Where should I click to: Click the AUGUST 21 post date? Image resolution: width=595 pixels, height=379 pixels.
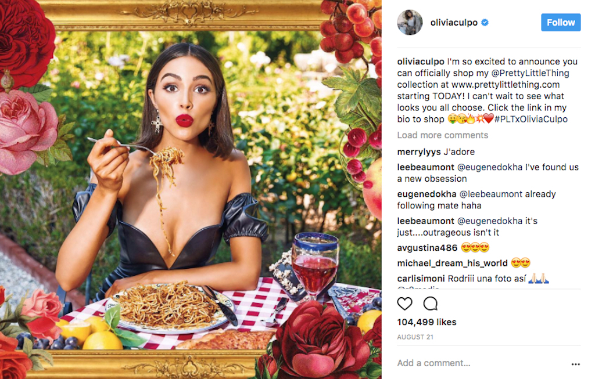click(414, 337)
